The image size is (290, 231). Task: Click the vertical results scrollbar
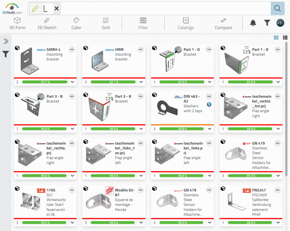[286, 109]
